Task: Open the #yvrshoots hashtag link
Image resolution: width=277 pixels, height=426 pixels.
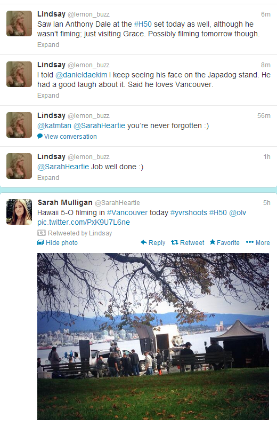Action: [x=189, y=212]
